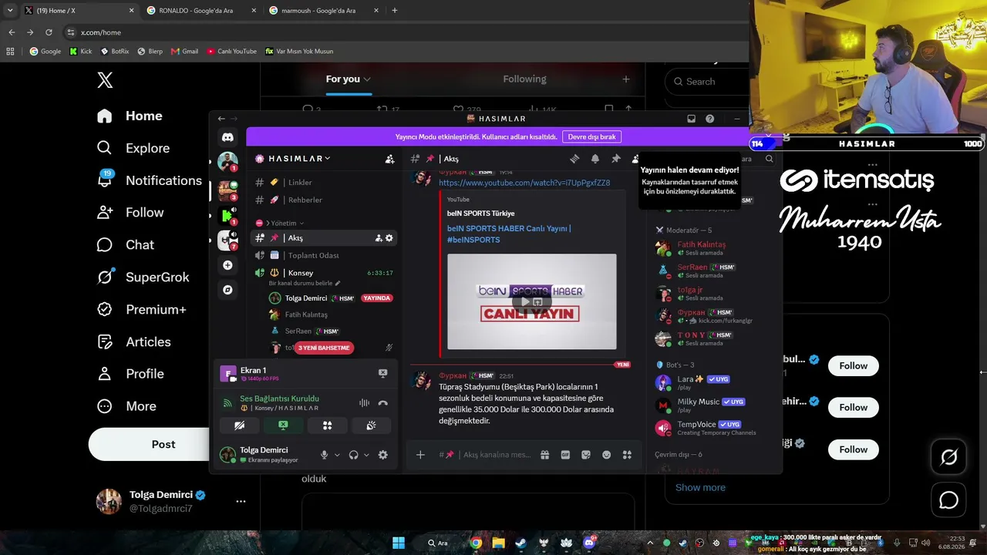Image resolution: width=987 pixels, height=555 pixels.
Task: Open Linkler text channel
Action: click(x=324, y=183)
